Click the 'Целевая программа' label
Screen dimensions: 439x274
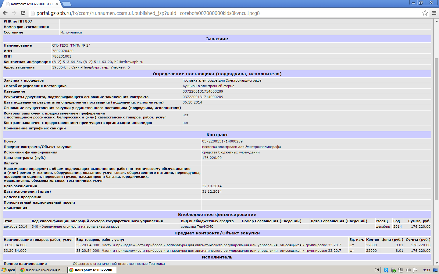click(23, 197)
